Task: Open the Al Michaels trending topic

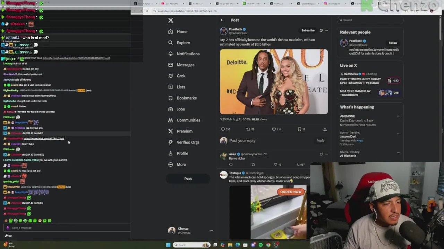Action: (x=348, y=156)
